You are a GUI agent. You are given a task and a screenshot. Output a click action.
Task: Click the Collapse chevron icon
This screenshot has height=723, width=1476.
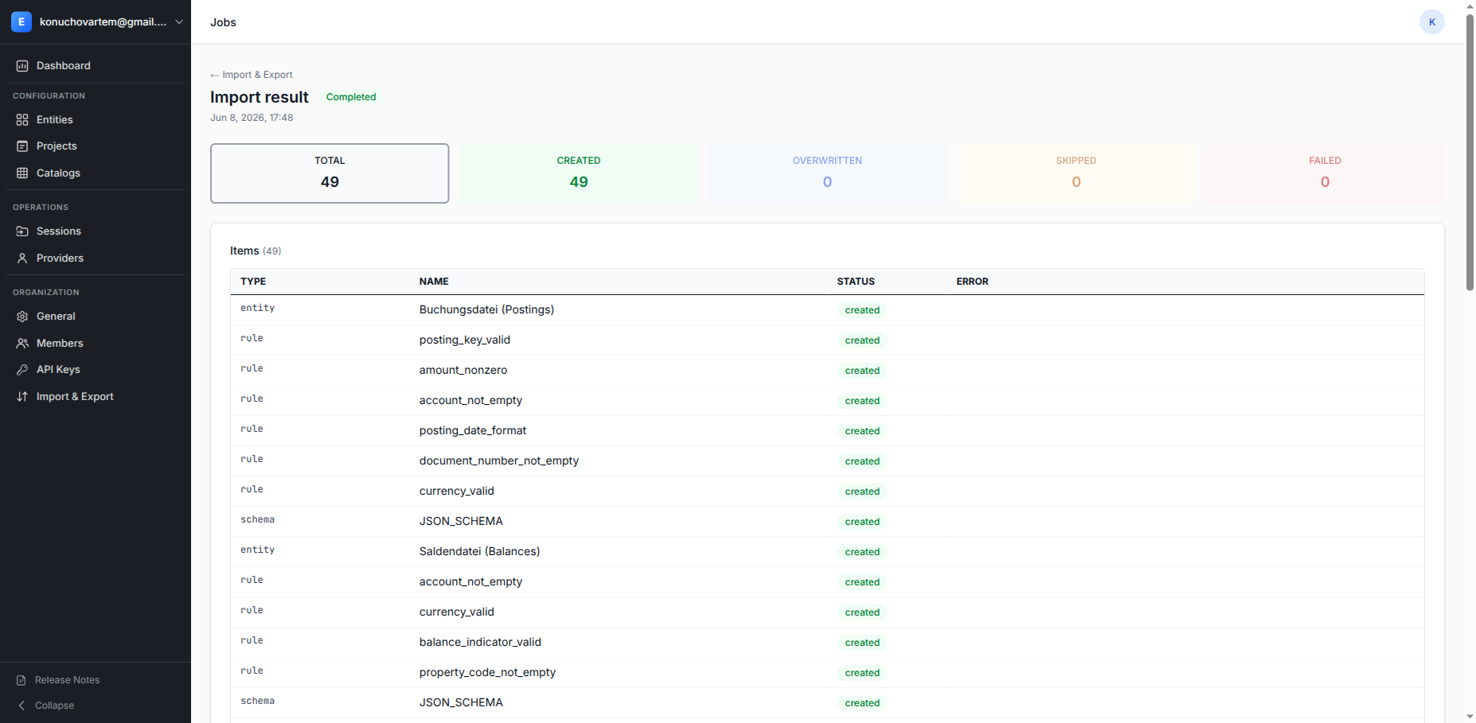[21, 706]
